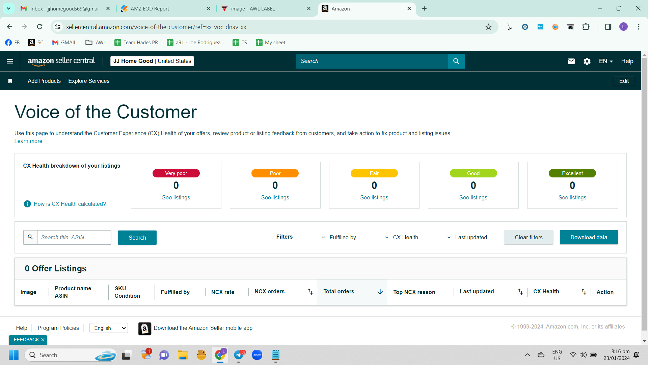Image resolution: width=648 pixels, height=365 pixels.
Task: Click the Amazon Seller mobile app icon
Action: (144, 328)
